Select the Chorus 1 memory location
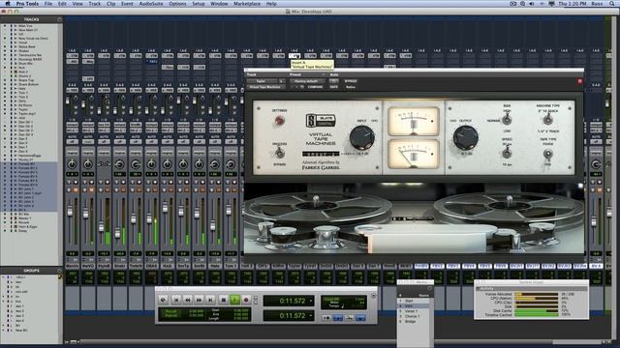 [415, 316]
